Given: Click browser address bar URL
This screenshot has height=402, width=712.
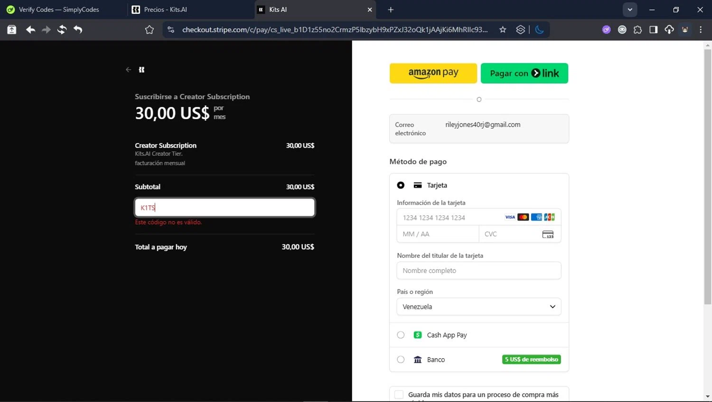Looking at the screenshot, I should [335, 30].
